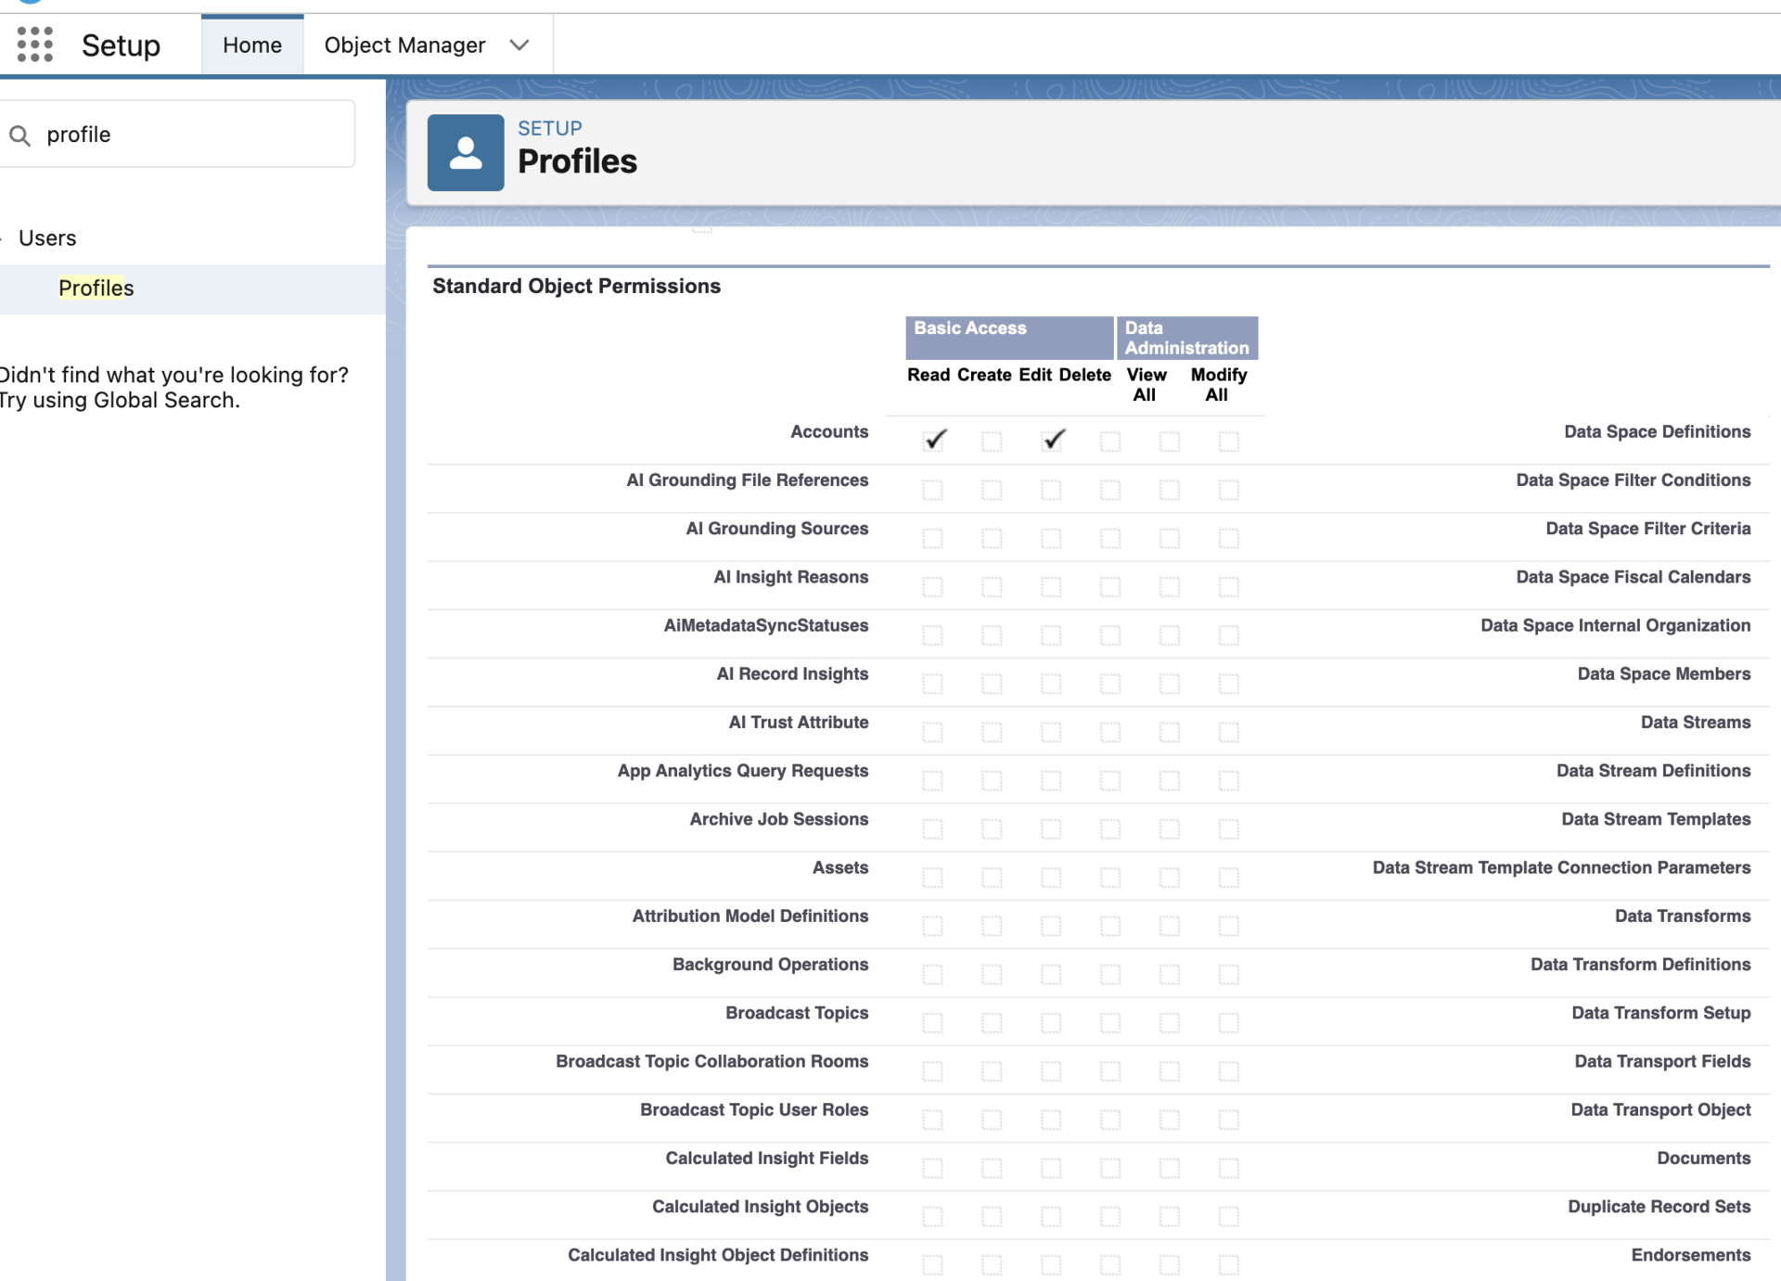Enable Read access for Assets
Viewport: 1781px width, 1281px height.
pyautogui.click(x=933, y=877)
